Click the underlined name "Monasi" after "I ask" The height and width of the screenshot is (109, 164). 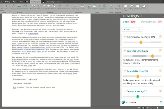coord(34,79)
